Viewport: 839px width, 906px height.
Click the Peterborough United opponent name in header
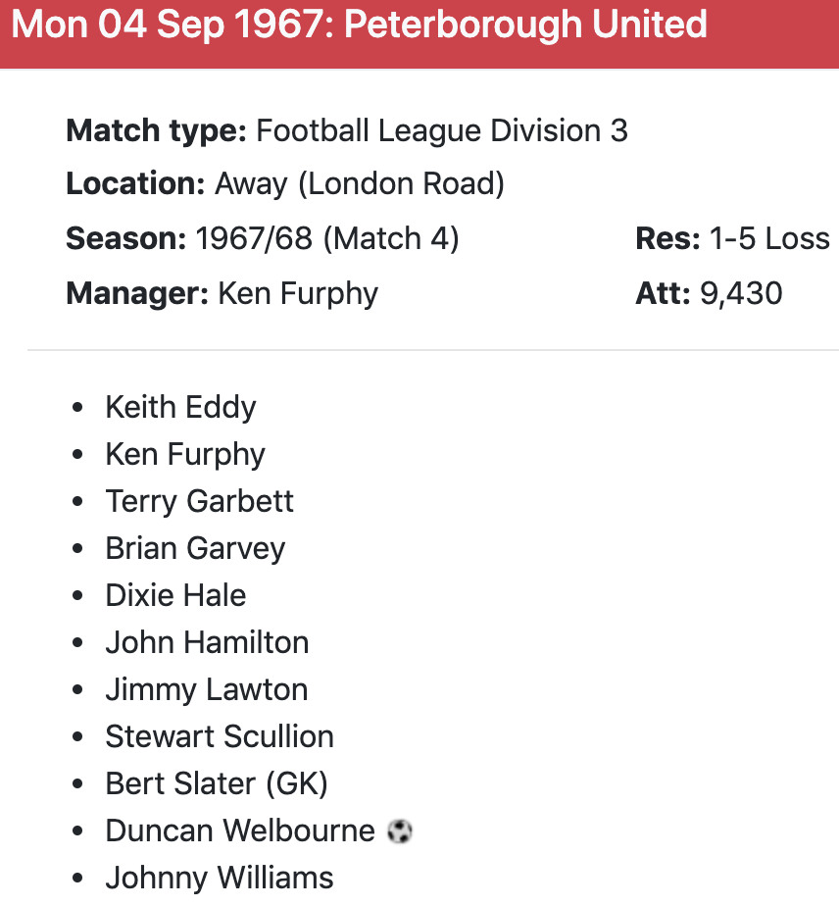(x=525, y=24)
